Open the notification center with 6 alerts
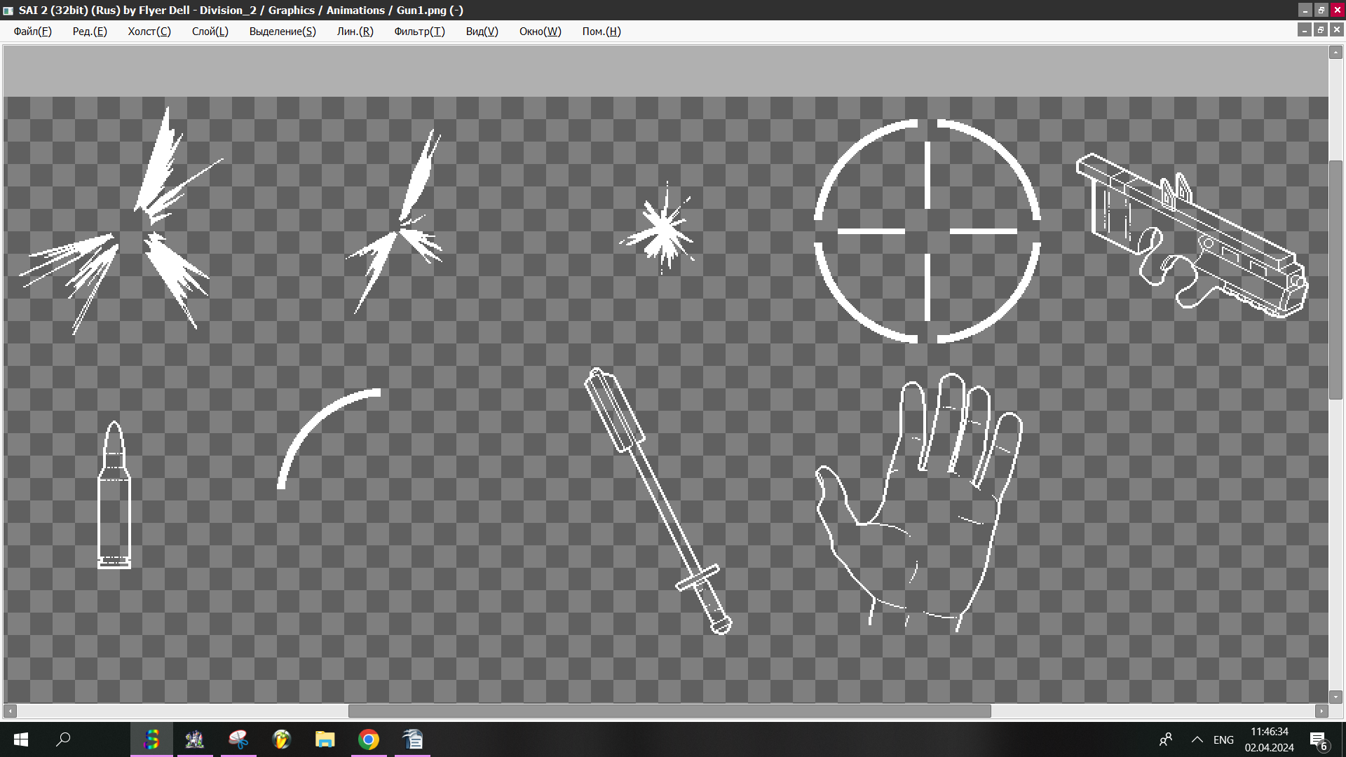Screen dimensions: 1346x757 tap(1317, 740)
